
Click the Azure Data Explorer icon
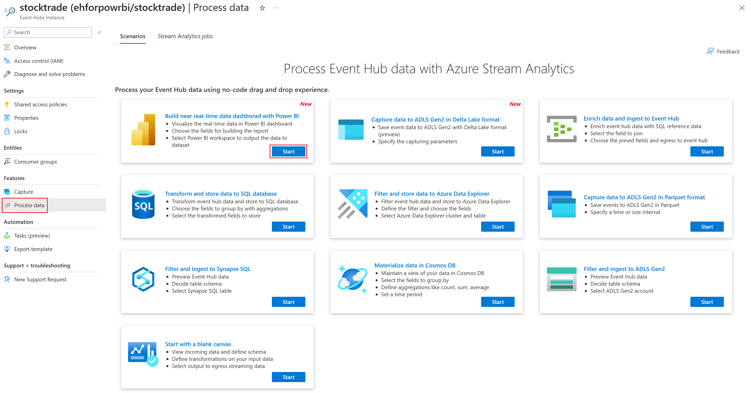click(x=353, y=204)
